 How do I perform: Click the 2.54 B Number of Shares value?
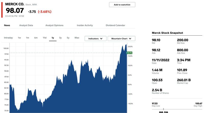[x=157, y=90]
